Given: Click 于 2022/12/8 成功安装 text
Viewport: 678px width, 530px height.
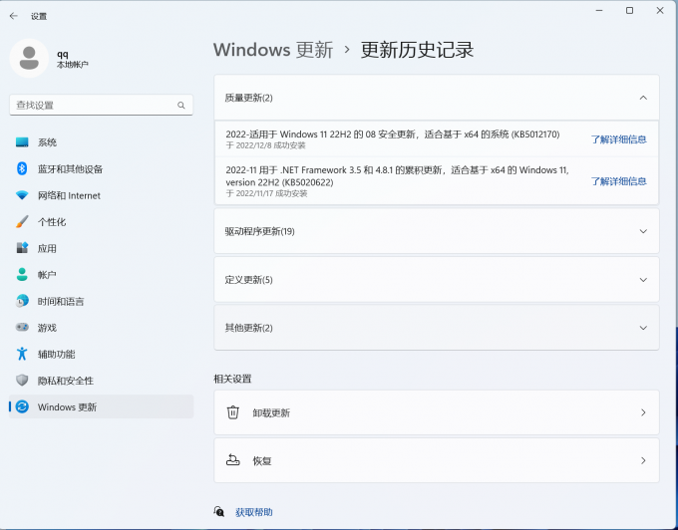Looking at the screenshot, I should tap(265, 145).
